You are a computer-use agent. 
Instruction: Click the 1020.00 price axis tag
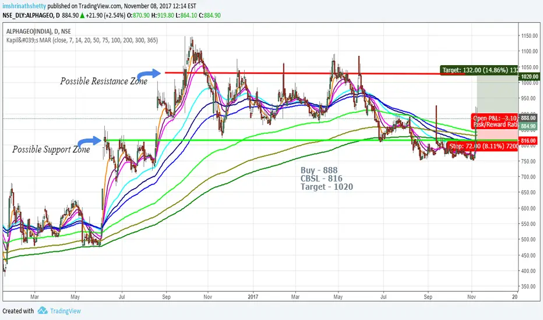530,76
